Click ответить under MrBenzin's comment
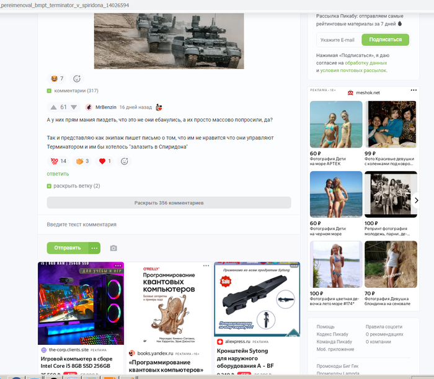The image size is (434, 379). (x=58, y=174)
